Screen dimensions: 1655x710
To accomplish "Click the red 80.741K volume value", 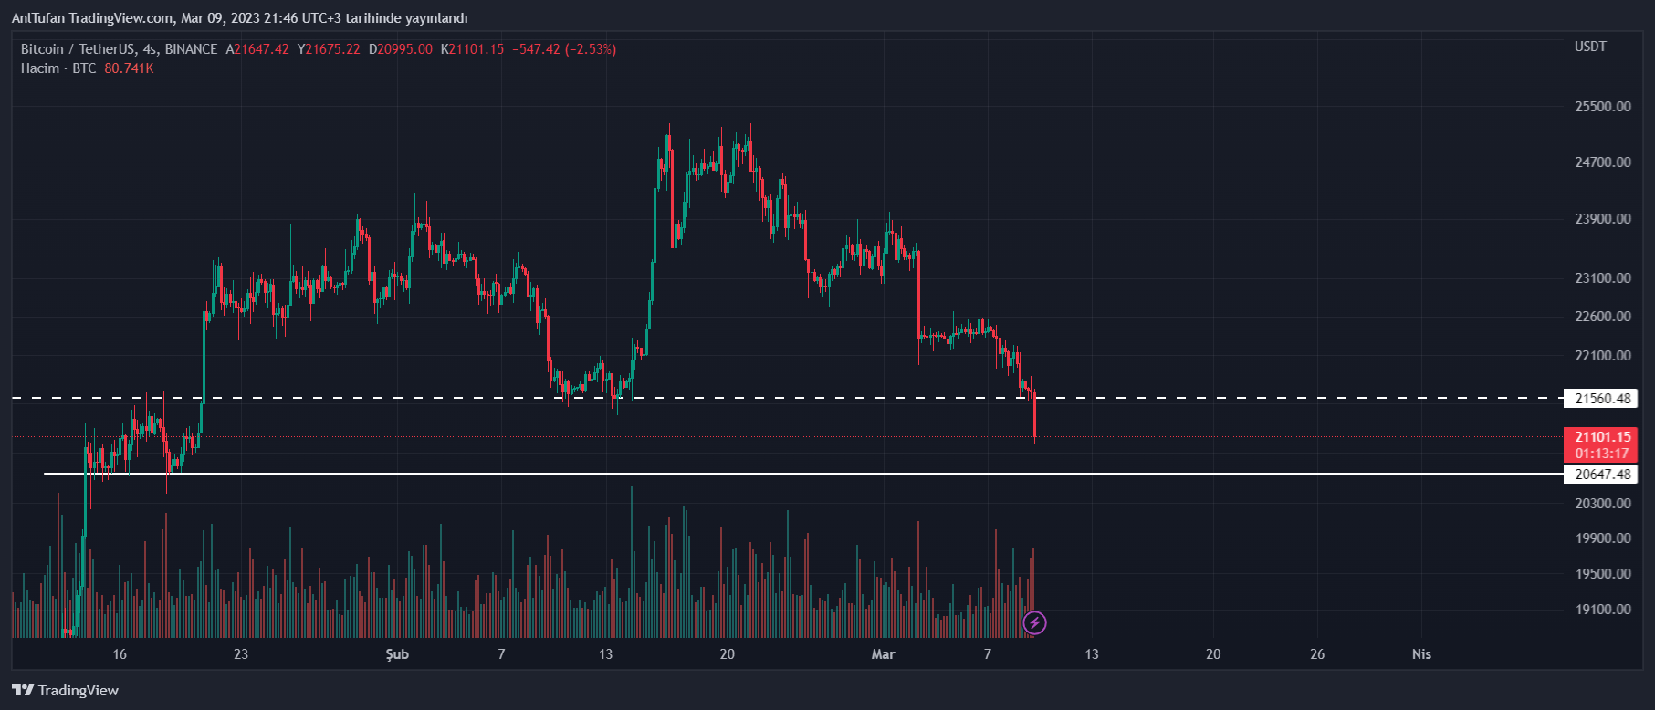I will pos(129,68).
